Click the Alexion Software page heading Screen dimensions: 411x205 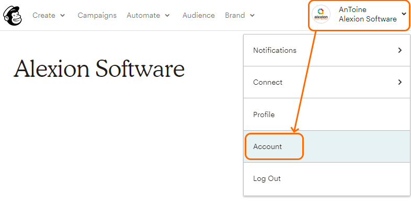tap(99, 68)
